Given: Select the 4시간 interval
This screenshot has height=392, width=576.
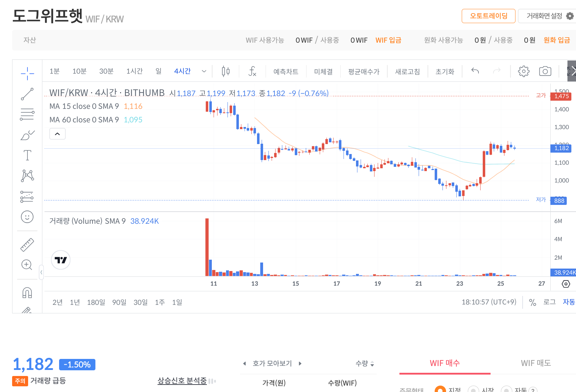Looking at the screenshot, I should [x=183, y=71].
